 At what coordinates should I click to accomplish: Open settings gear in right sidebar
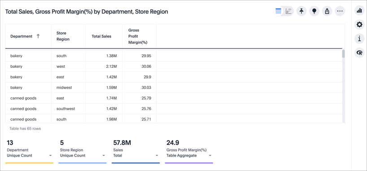click(359, 25)
